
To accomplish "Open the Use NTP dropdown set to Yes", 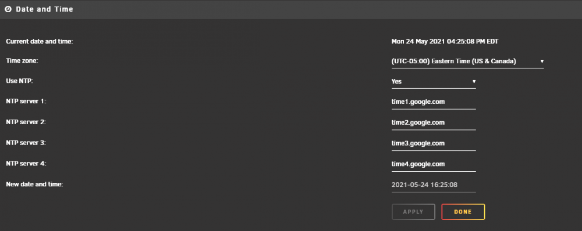I will click(x=434, y=81).
